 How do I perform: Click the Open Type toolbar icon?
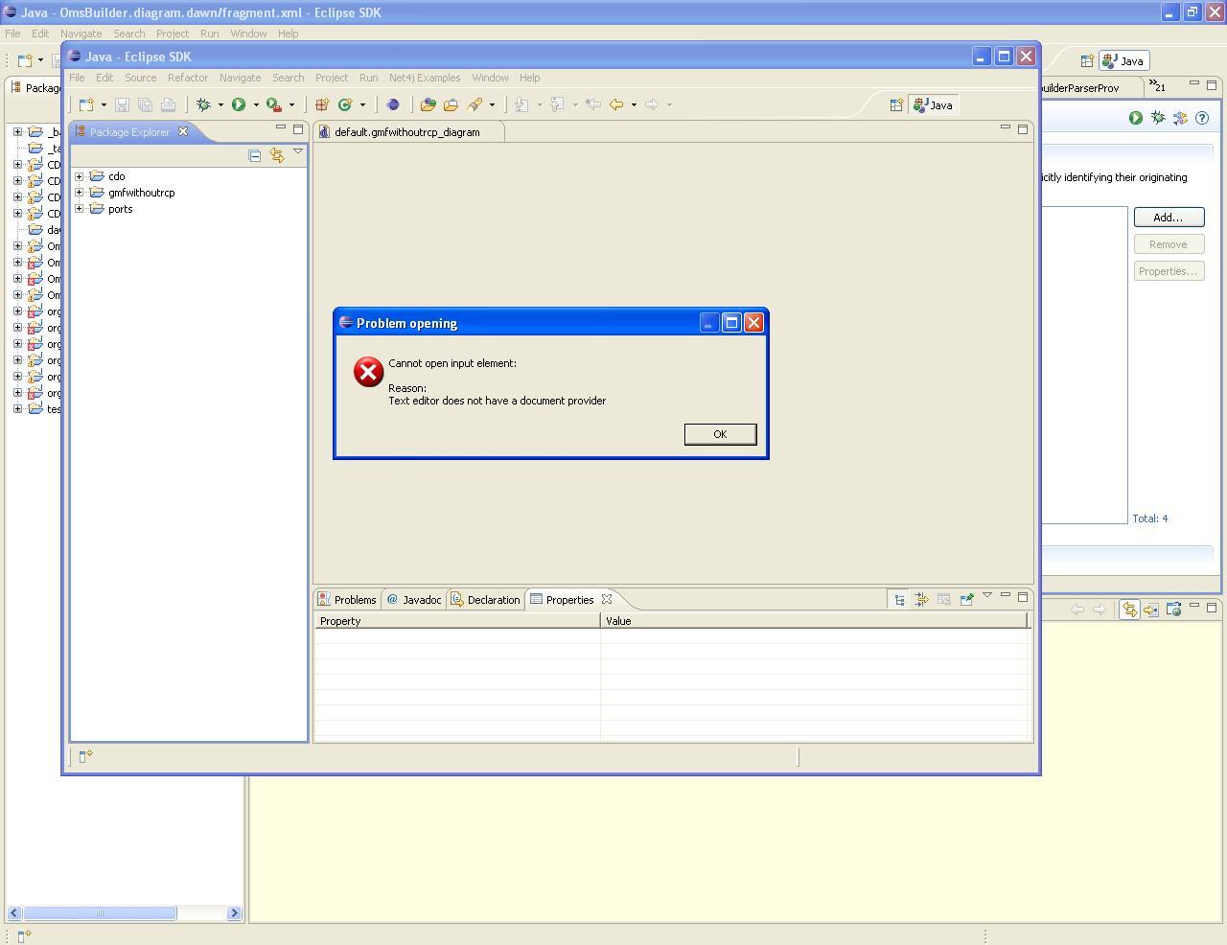pos(428,104)
